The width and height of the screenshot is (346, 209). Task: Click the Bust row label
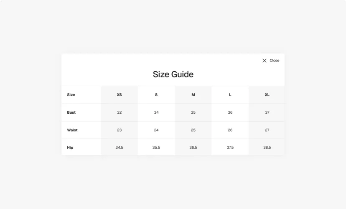pyautogui.click(x=71, y=112)
